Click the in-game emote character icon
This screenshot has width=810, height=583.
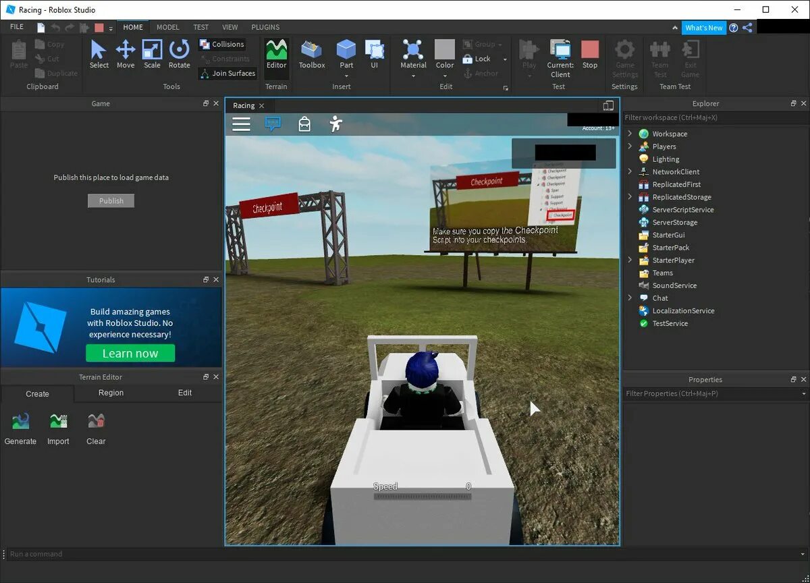click(335, 124)
